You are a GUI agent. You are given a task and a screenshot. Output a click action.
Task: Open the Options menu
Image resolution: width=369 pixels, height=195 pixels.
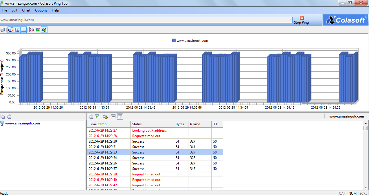[41, 10]
